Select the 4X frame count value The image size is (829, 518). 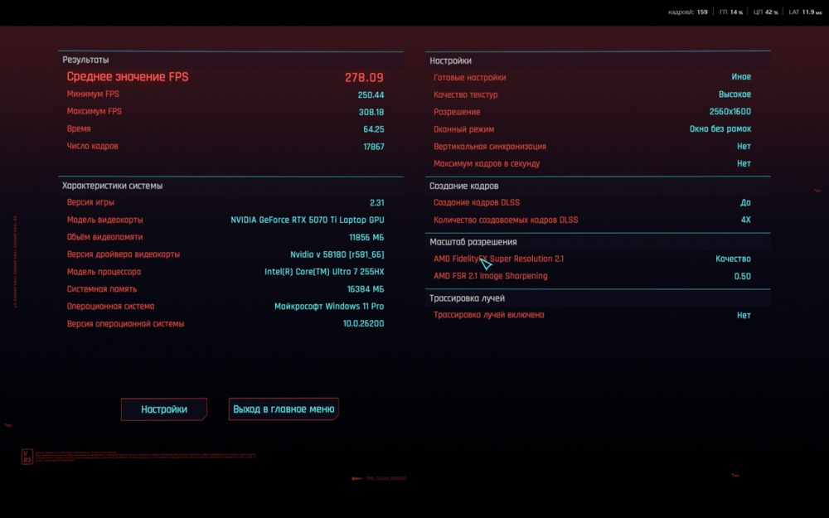746,220
